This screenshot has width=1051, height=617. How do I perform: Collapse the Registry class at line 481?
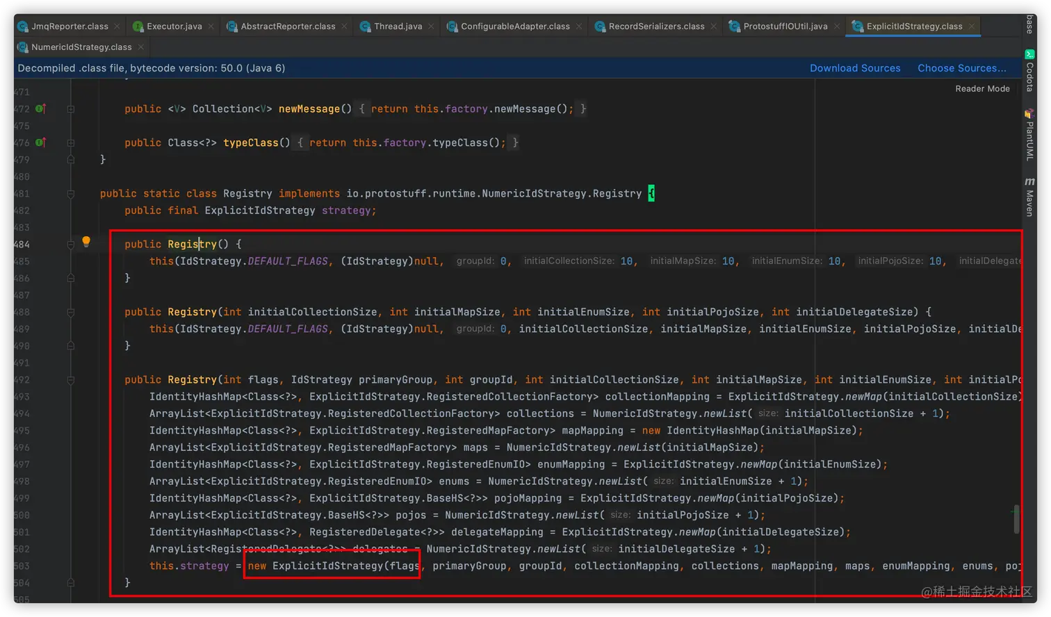(x=71, y=194)
